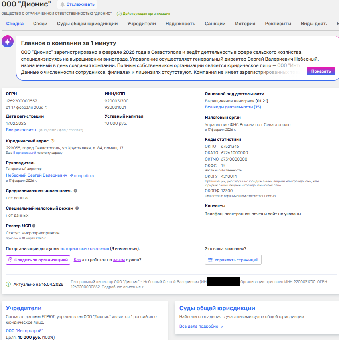Expand Подробное описание at the bottom
The height and width of the screenshot is (340, 339).
pos(123,287)
